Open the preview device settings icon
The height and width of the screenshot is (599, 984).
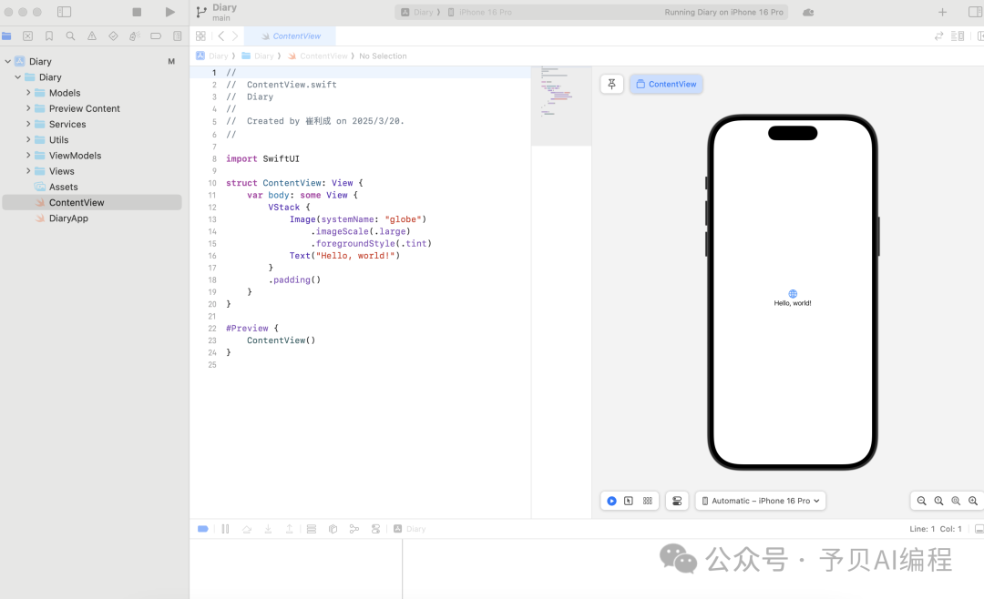pos(676,501)
